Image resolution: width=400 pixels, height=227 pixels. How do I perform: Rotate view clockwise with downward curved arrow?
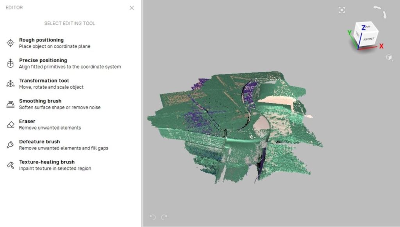pyautogui.click(x=384, y=15)
